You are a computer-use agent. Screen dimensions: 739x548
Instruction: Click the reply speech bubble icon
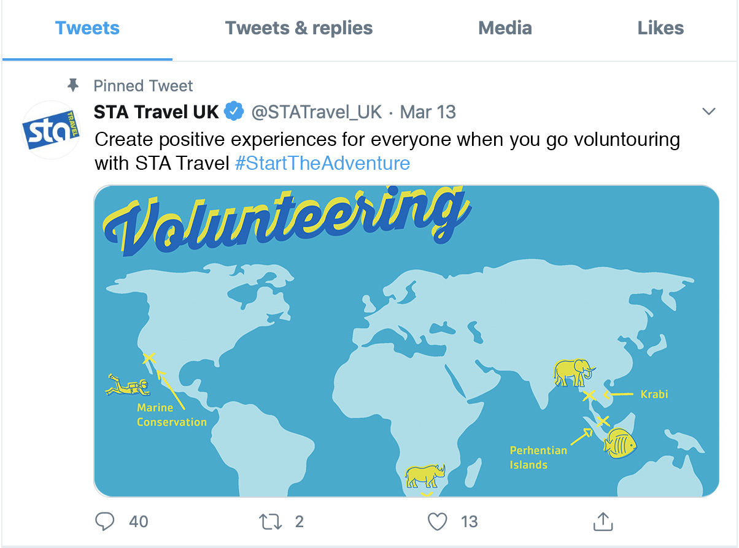point(106,522)
